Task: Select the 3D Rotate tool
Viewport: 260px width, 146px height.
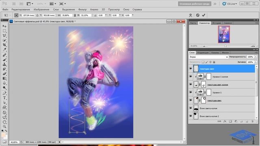Action: (x=4, y=113)
